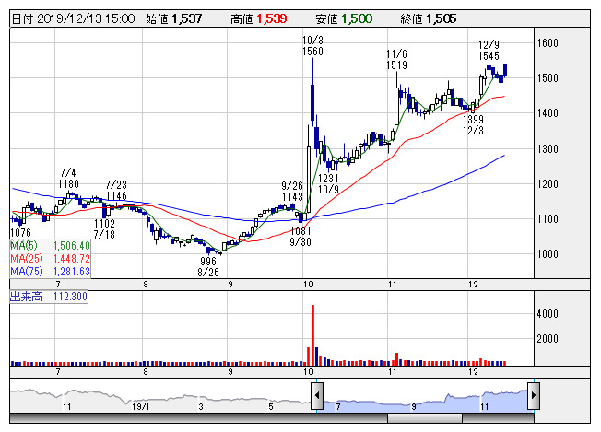
Task: Click the date 2019/12/13 15:00 in header
Action: (x=87, y=18)
